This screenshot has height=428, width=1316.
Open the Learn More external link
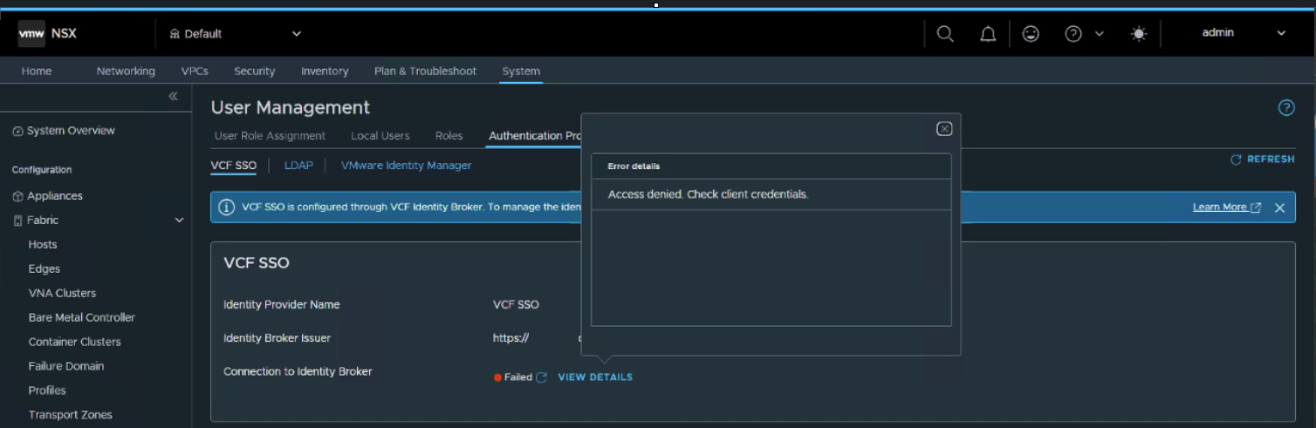[x=1226, y=207]
